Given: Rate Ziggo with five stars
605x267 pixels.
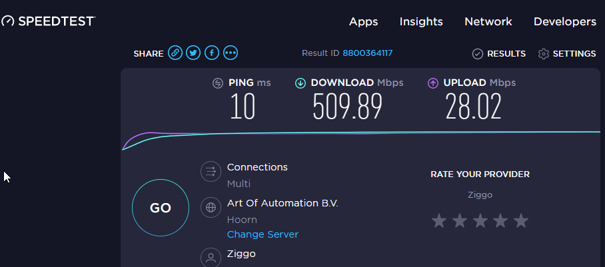Looking at the screenshot, I should [x=521, y=221].
